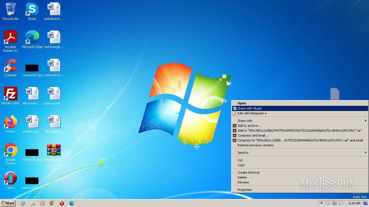Select the causeused.jpg image file
This screenshot has height=207, width=369.
[x=32, y=70]
